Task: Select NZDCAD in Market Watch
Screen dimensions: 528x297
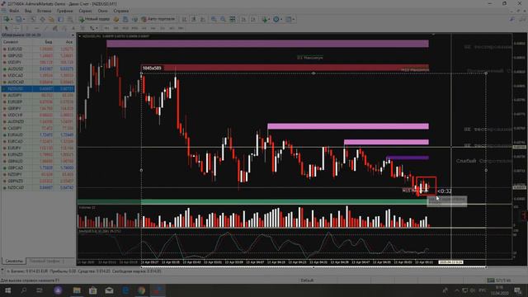Action: click(38, 187)
